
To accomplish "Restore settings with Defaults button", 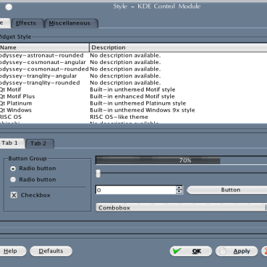I will pos(51,251).
